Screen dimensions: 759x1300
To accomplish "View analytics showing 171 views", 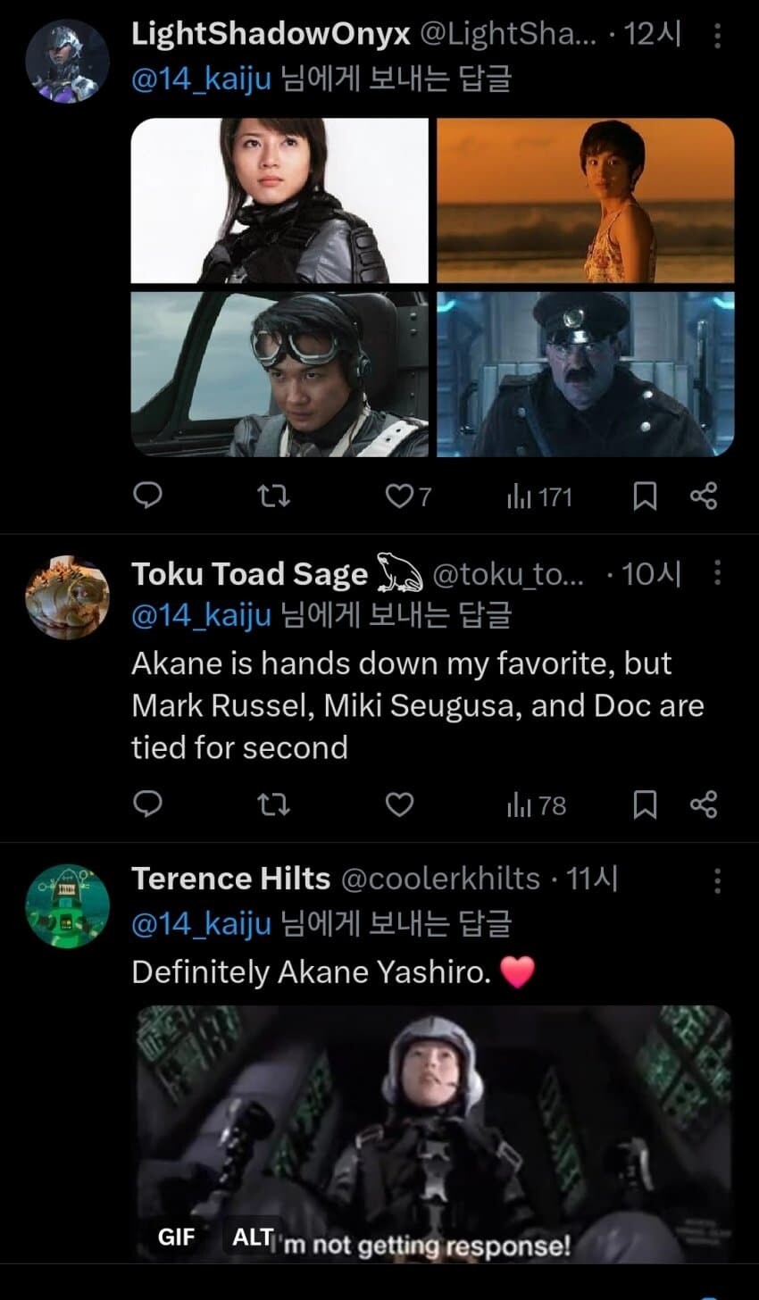I will pyautogui.click(x=539, y=496).
